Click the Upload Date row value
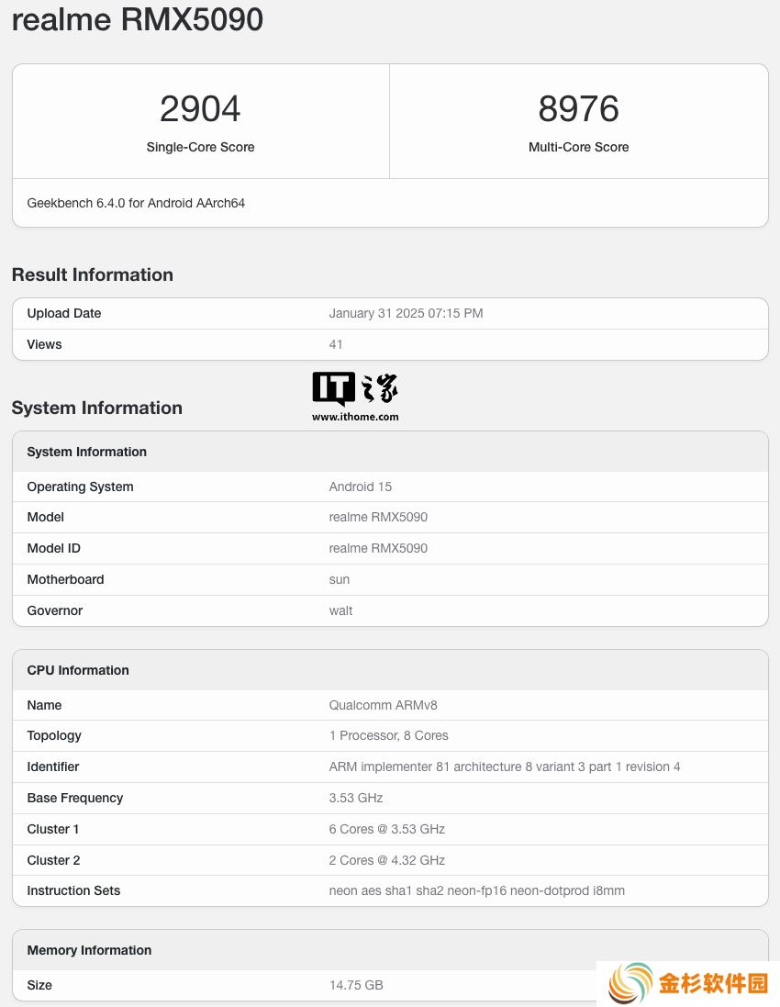Viewport: 780px width, 1007px height. [x=406, y=313]
